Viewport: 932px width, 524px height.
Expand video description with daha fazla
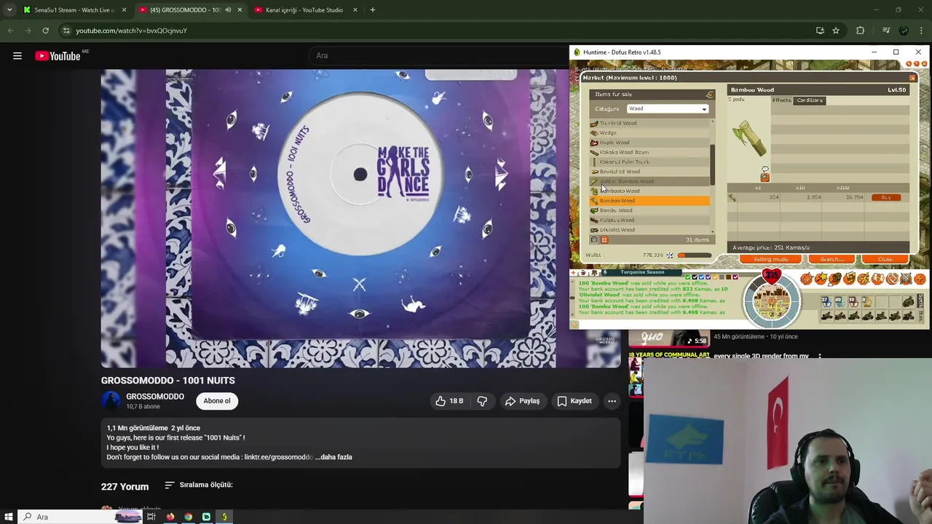click(336, 457)
